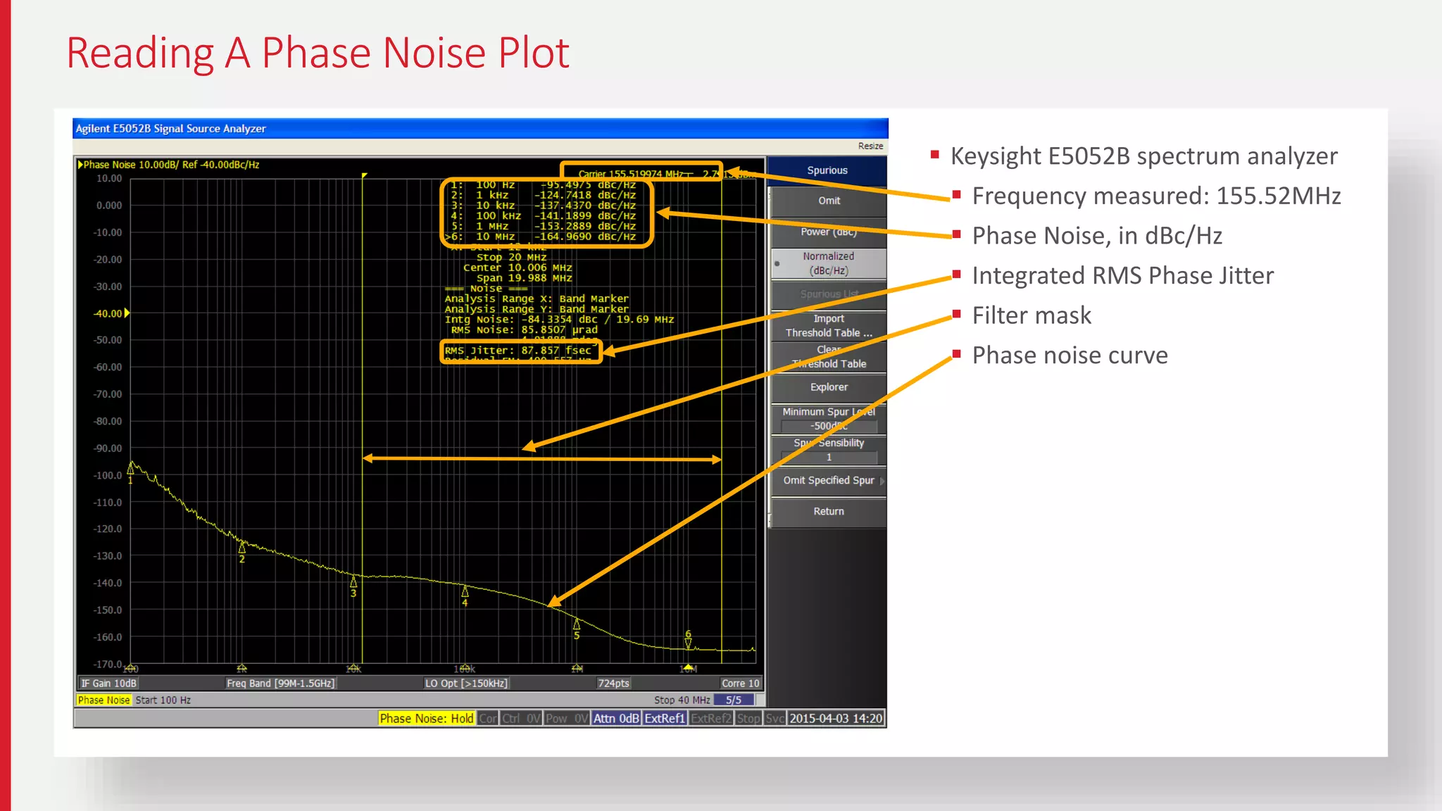Click Stop 40 MHz sweep text
1442x811 pixels.
click(682, 700)
